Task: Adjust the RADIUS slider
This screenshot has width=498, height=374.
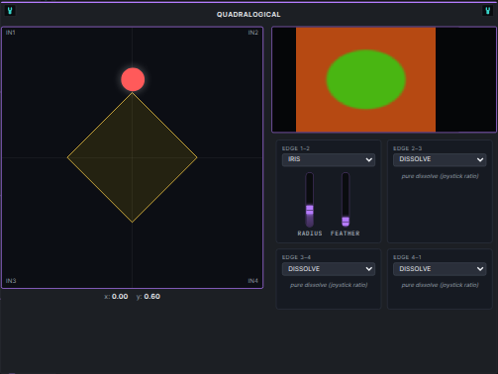Action: [310, 200]
